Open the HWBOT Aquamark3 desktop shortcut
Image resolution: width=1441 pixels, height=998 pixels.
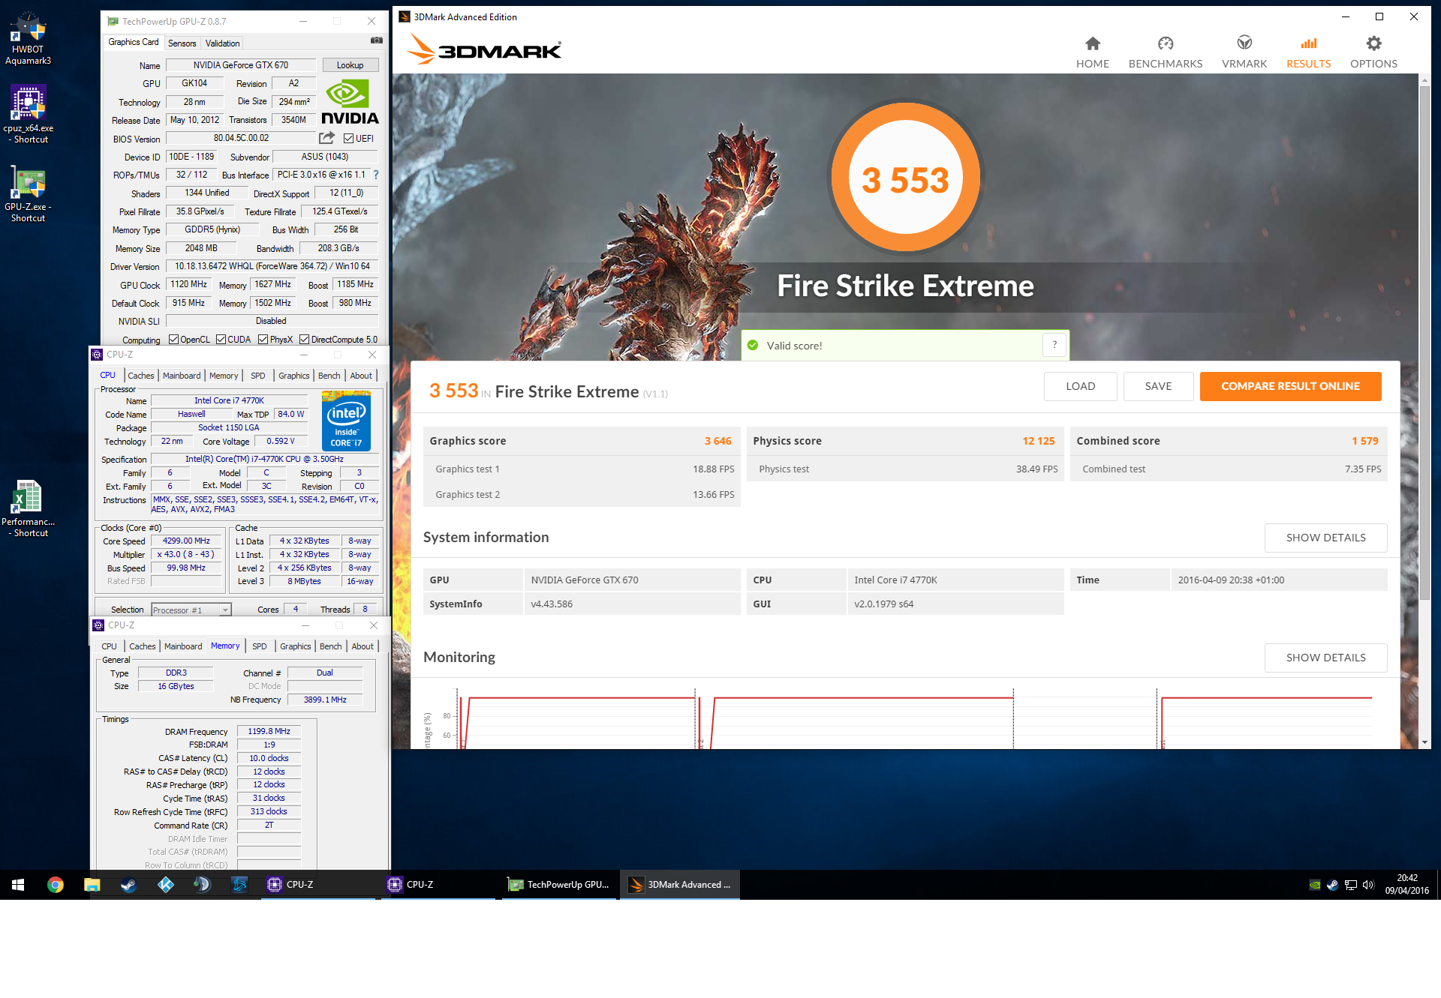(28, 39)
